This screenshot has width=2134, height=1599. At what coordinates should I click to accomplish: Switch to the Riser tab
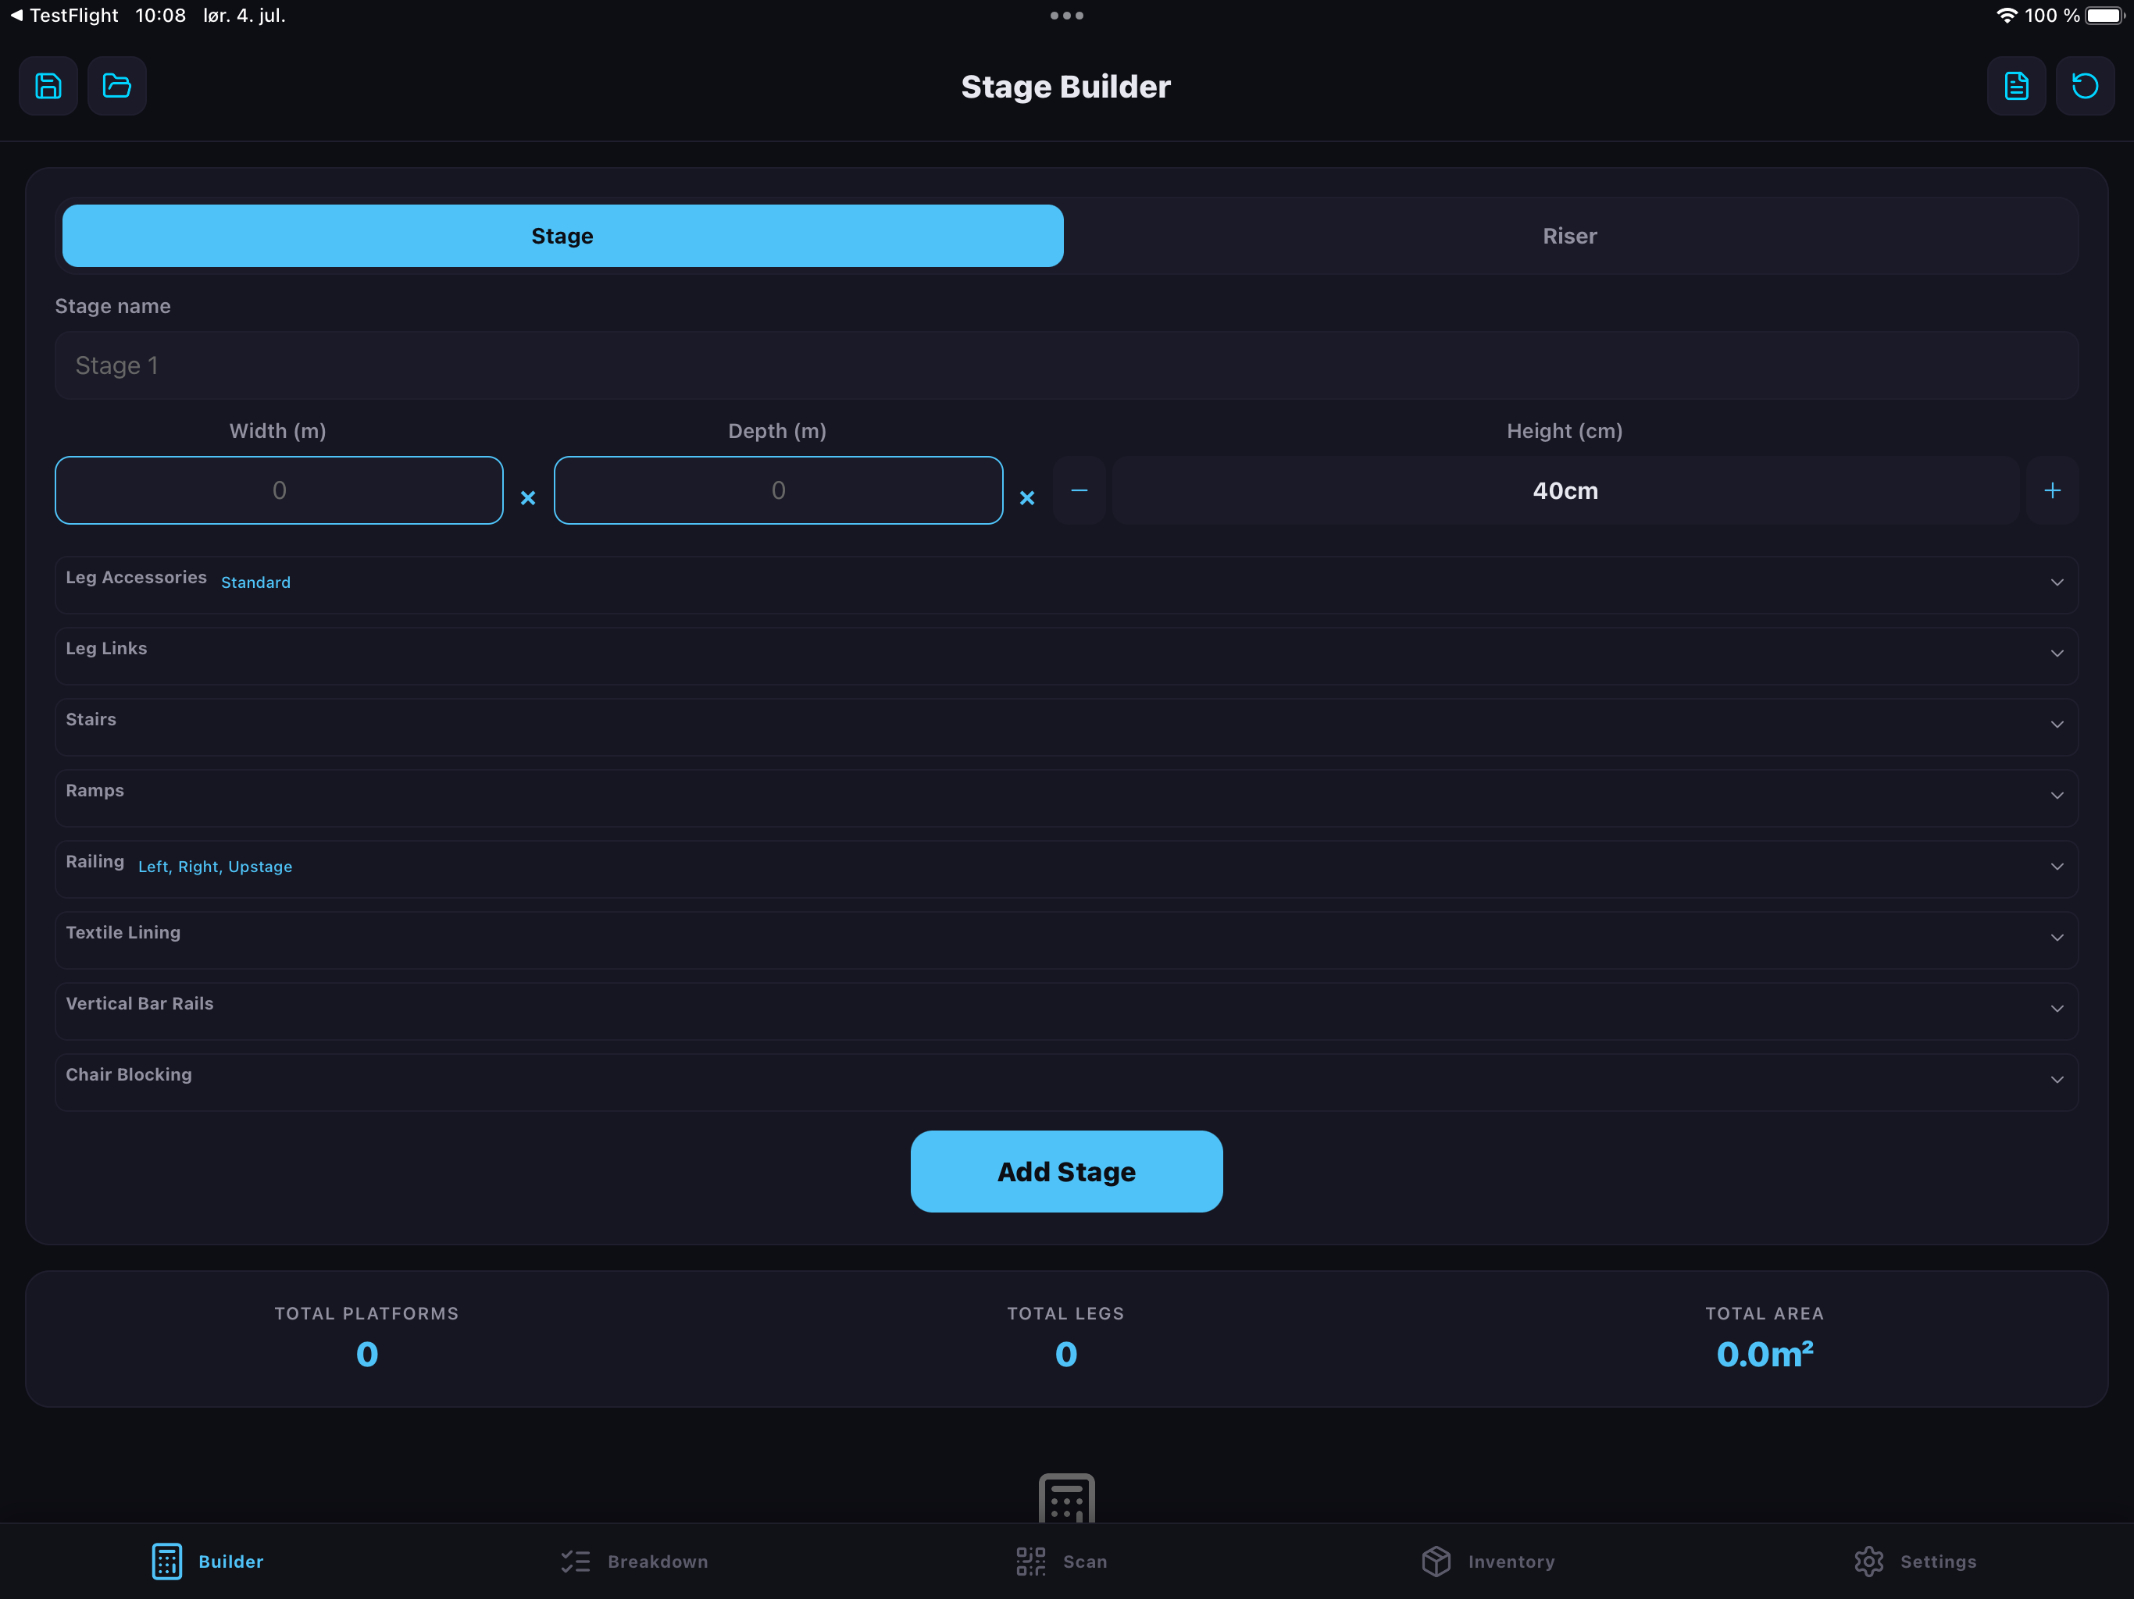tap(1569, 235)
